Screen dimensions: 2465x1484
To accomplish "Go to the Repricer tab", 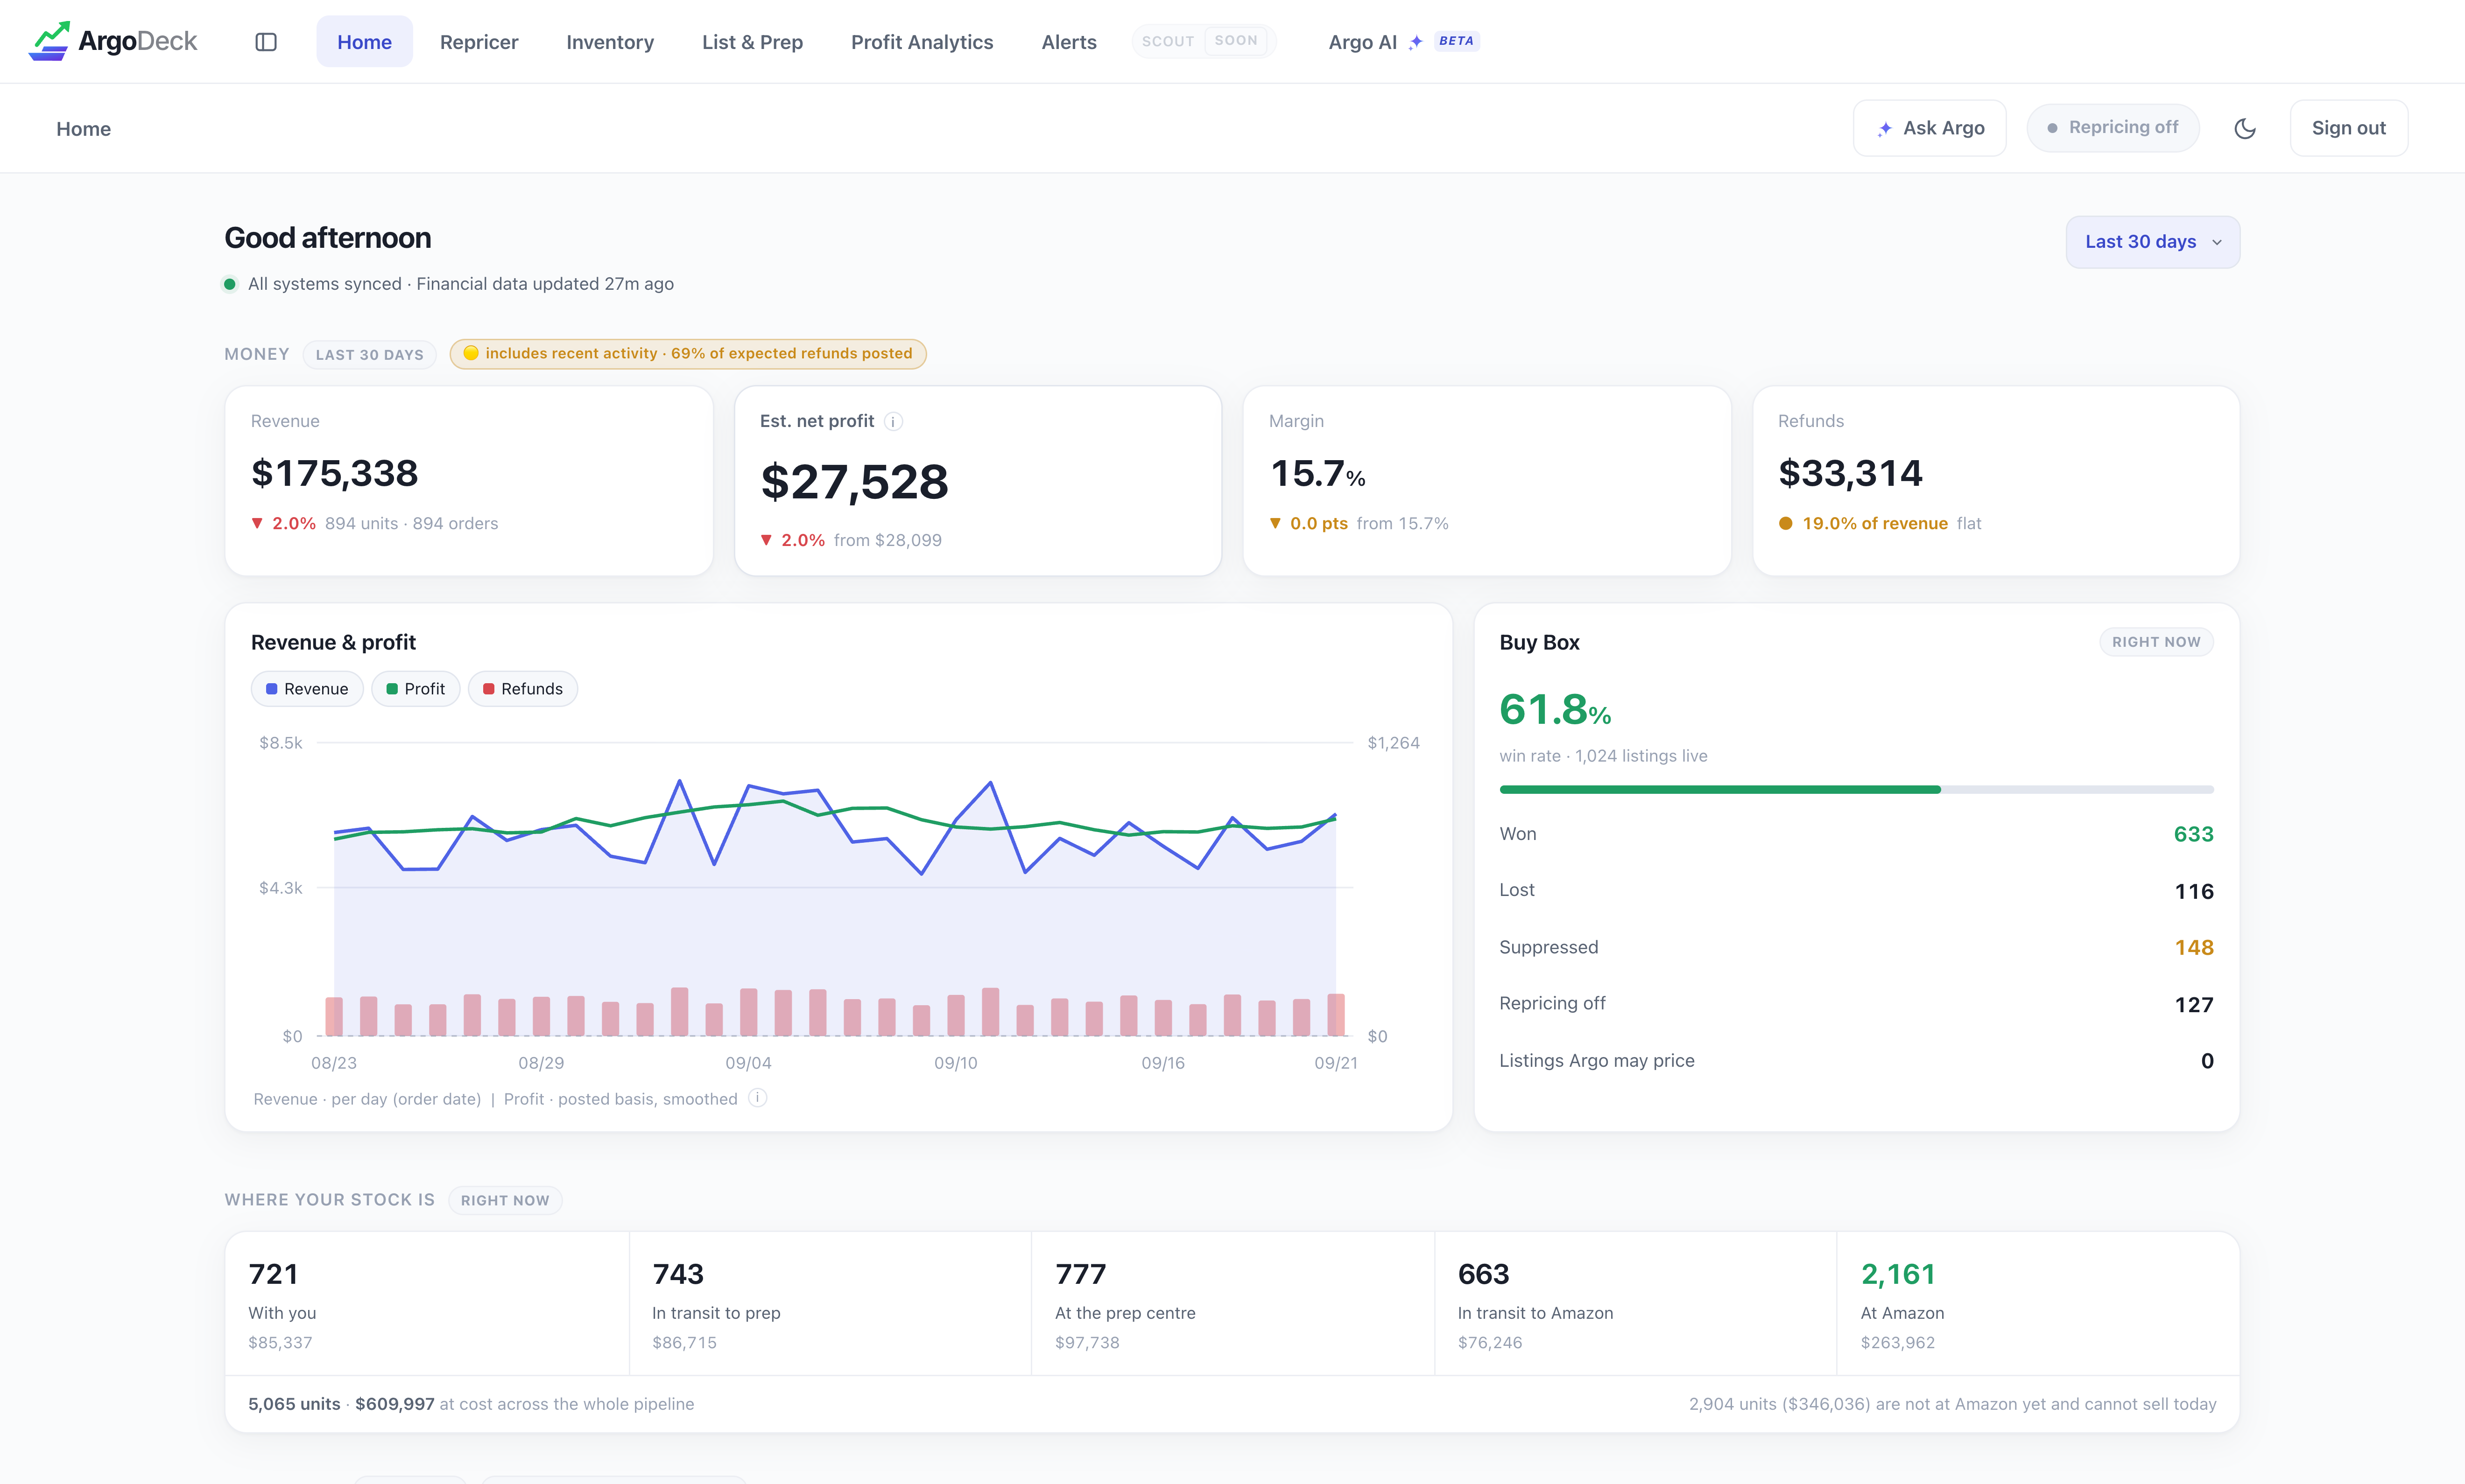I will pos(479,42).
